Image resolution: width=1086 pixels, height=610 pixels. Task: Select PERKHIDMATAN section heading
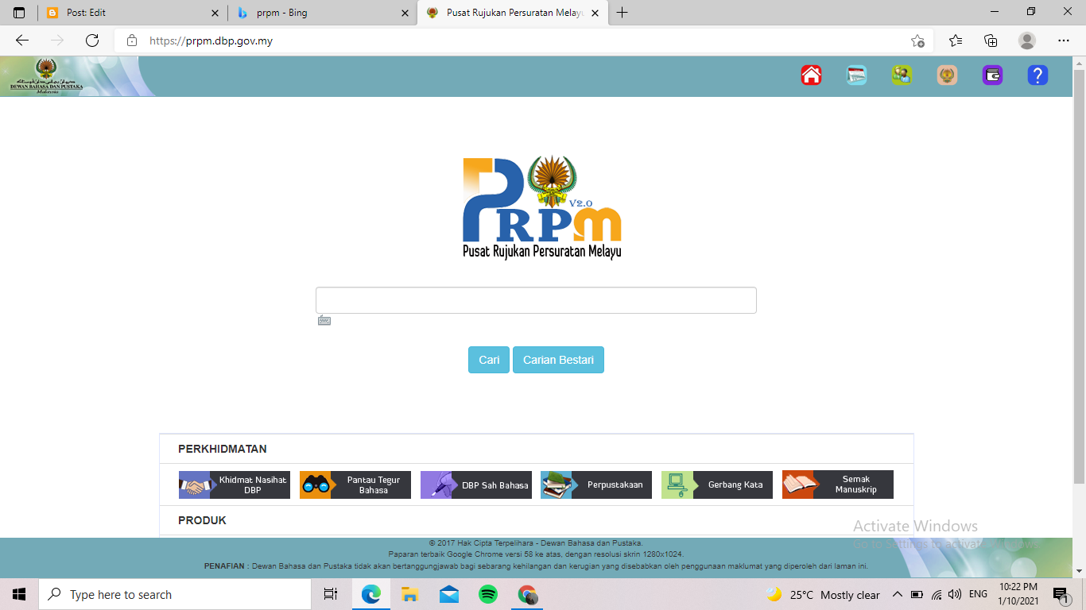(x=223, y=449)
